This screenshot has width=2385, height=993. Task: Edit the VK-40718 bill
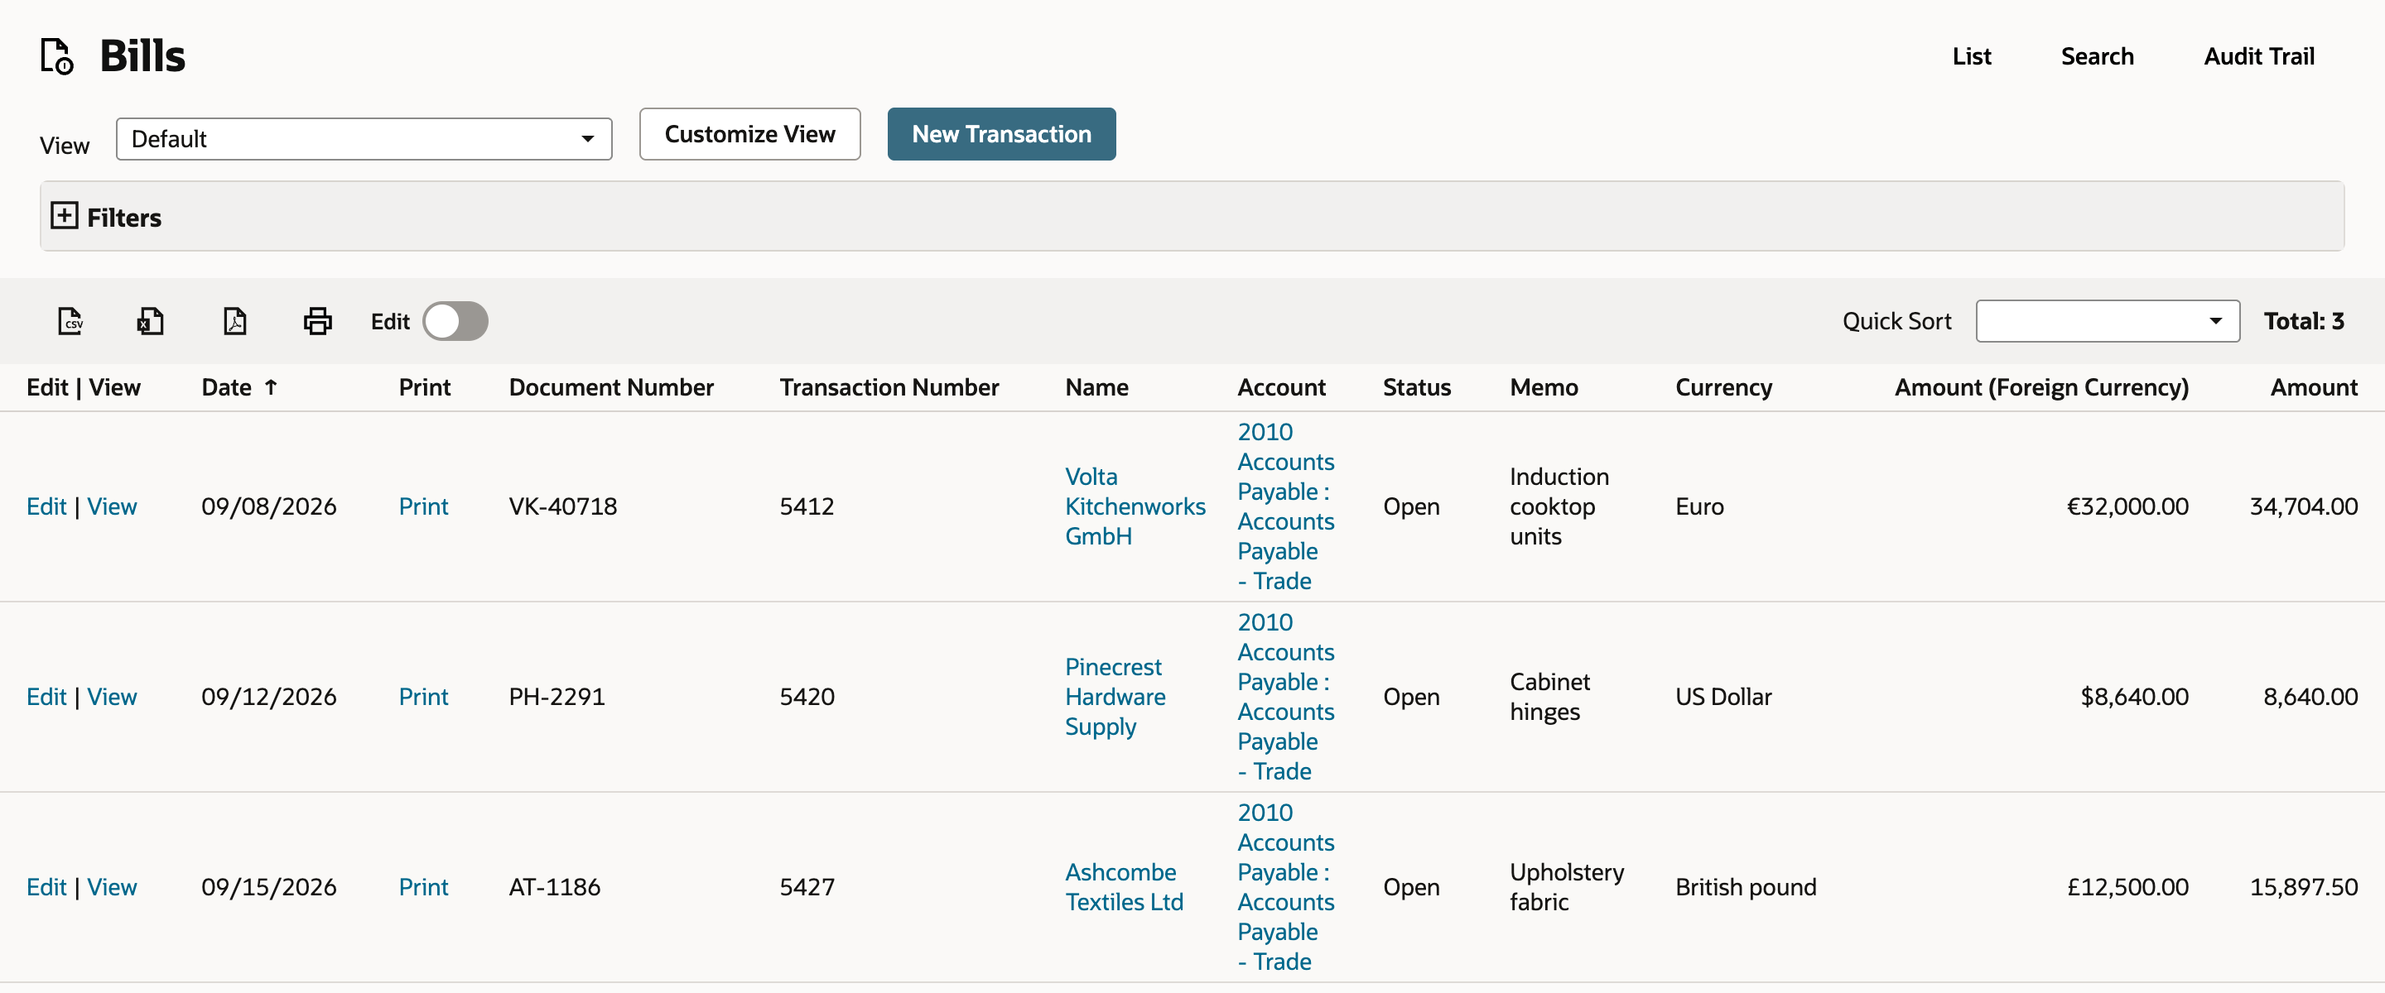46,506
